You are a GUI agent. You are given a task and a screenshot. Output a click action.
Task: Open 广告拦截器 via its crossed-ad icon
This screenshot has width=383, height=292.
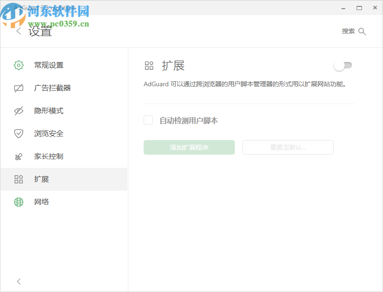[x=18, y=88]
